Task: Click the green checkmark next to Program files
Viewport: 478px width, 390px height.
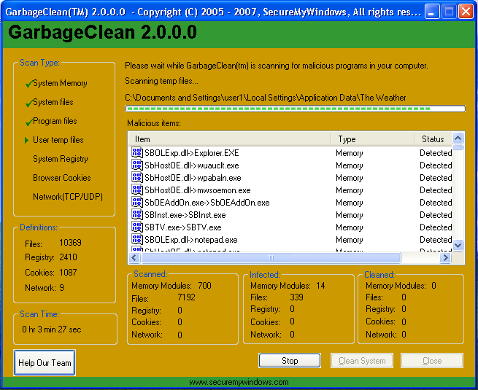Action: tap(29, 122)
